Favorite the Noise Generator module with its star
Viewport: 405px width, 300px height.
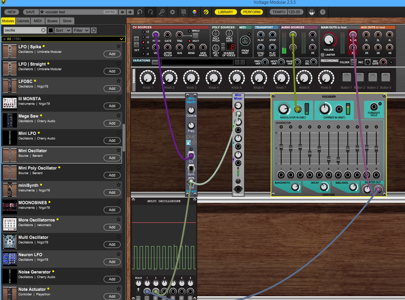(x=118, y=271)
